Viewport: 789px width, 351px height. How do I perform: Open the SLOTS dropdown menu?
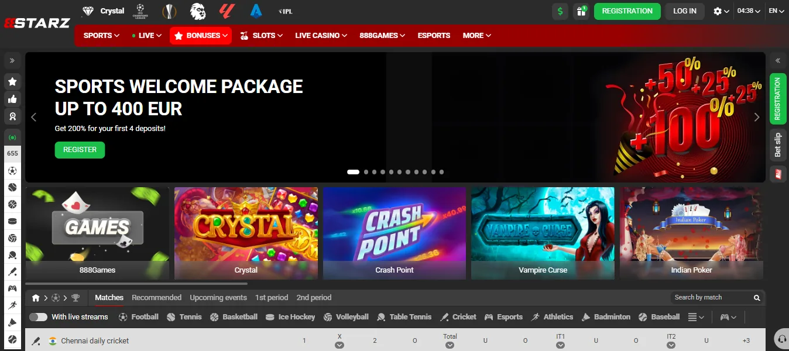coord(262,36)
